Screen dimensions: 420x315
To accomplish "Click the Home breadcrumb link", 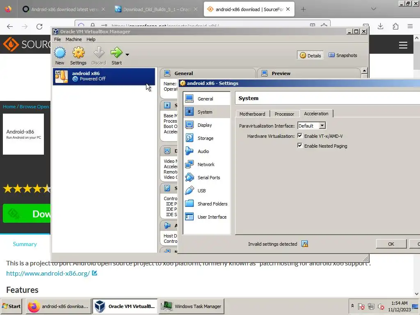I will click(x=9, y=107).
